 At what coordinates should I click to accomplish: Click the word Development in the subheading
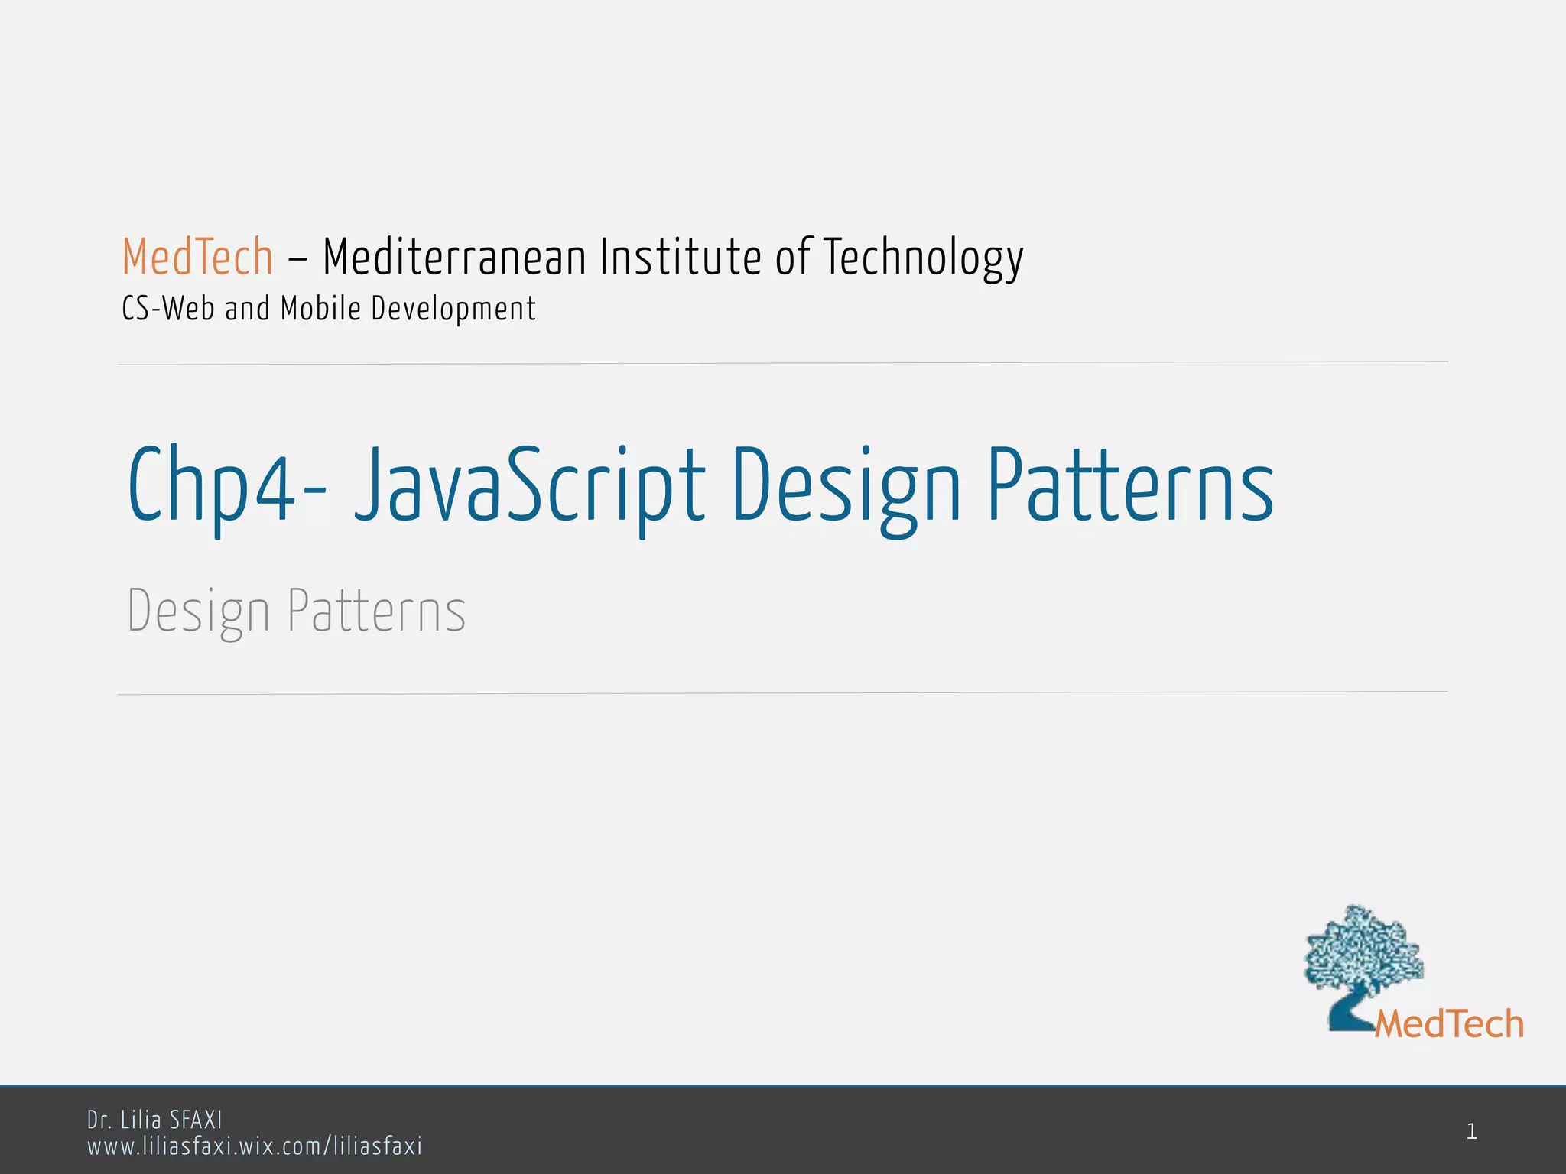click(x=453, y=309)
